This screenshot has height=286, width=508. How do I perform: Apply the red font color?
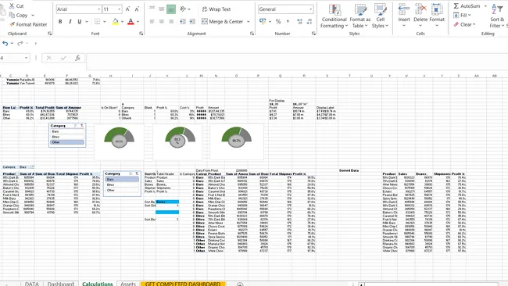pyautogui.click(x=131, y=21)
